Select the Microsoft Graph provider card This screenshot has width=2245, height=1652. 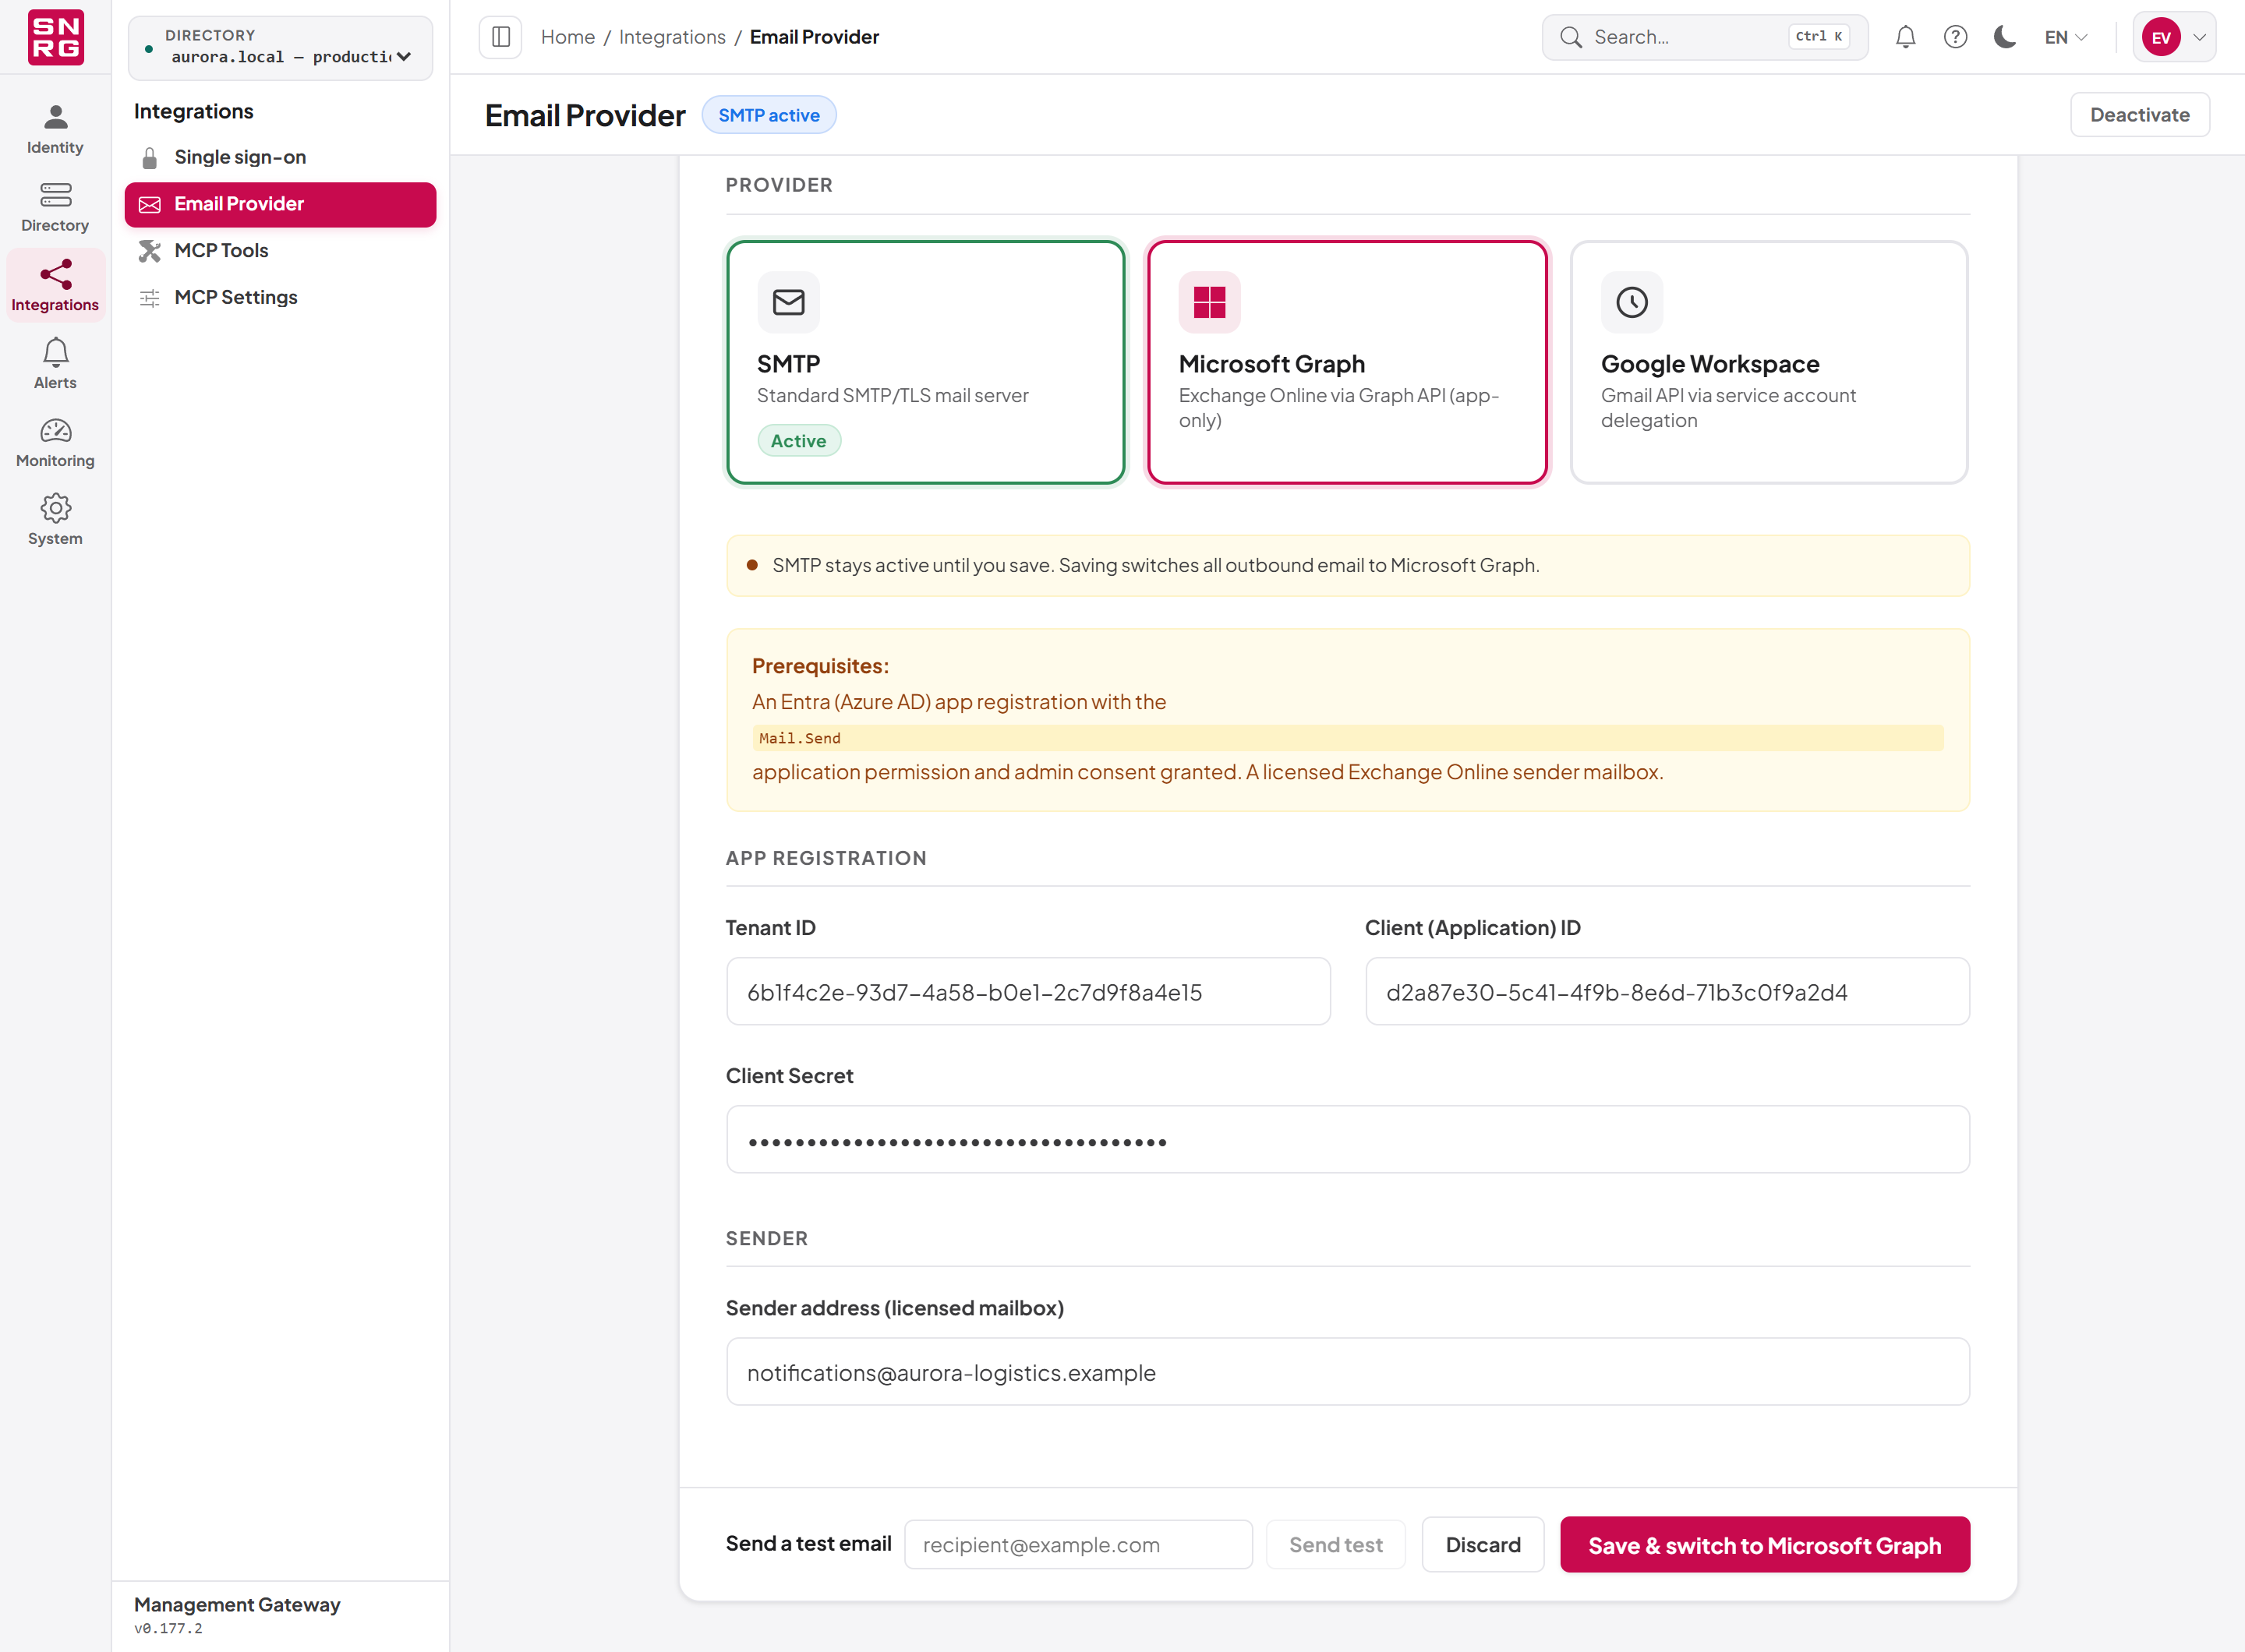tap(1348, 362)
